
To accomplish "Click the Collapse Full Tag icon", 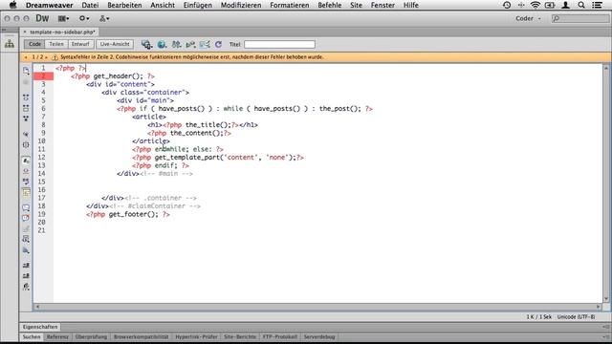I will click(26, 97).
